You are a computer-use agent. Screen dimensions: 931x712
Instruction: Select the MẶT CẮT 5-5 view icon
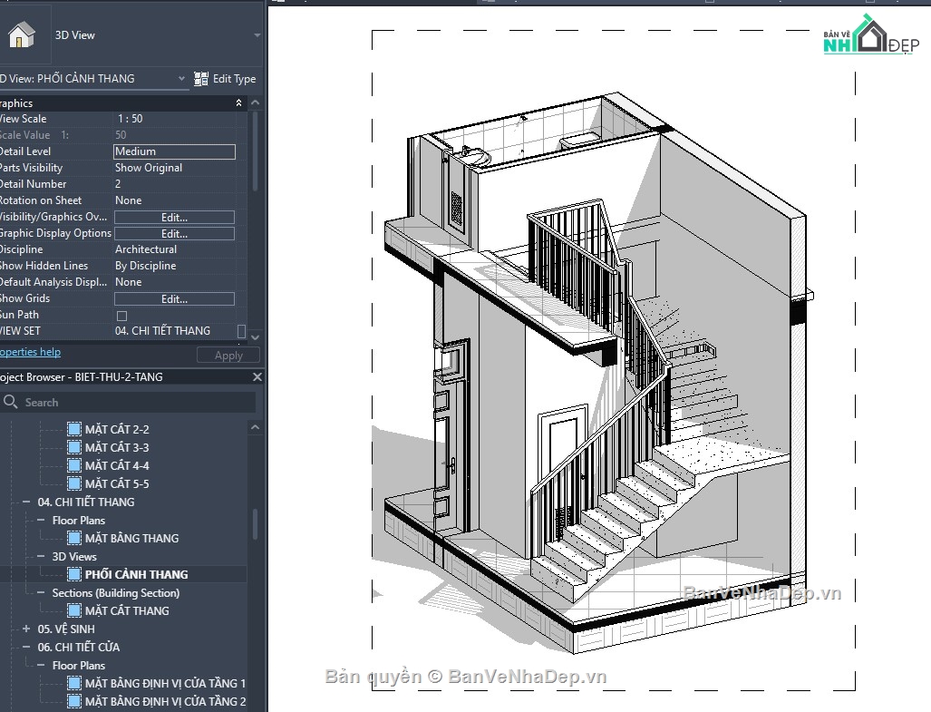click(74, 483)
